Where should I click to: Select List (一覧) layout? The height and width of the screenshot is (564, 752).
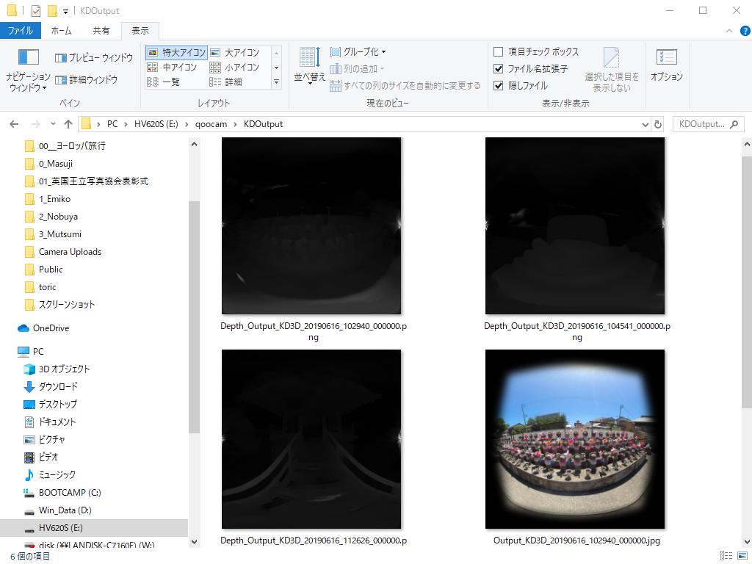164,82
